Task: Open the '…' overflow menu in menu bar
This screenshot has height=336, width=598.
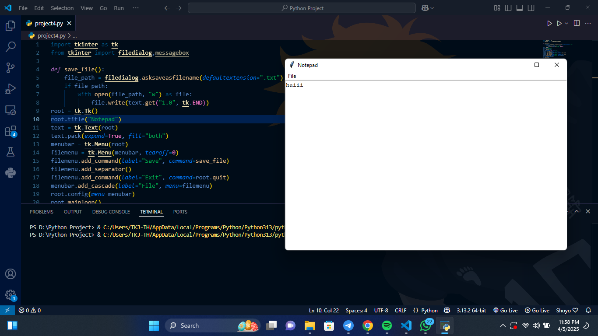Action: 135,8
